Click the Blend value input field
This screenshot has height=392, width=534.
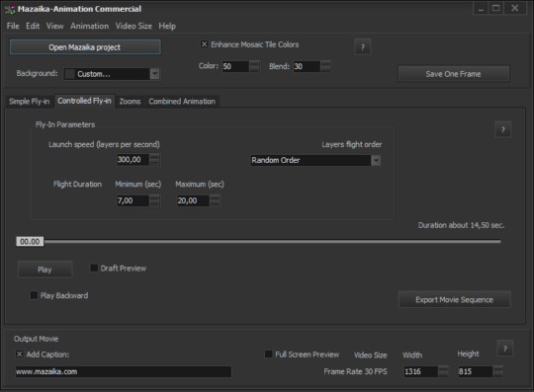307,66
